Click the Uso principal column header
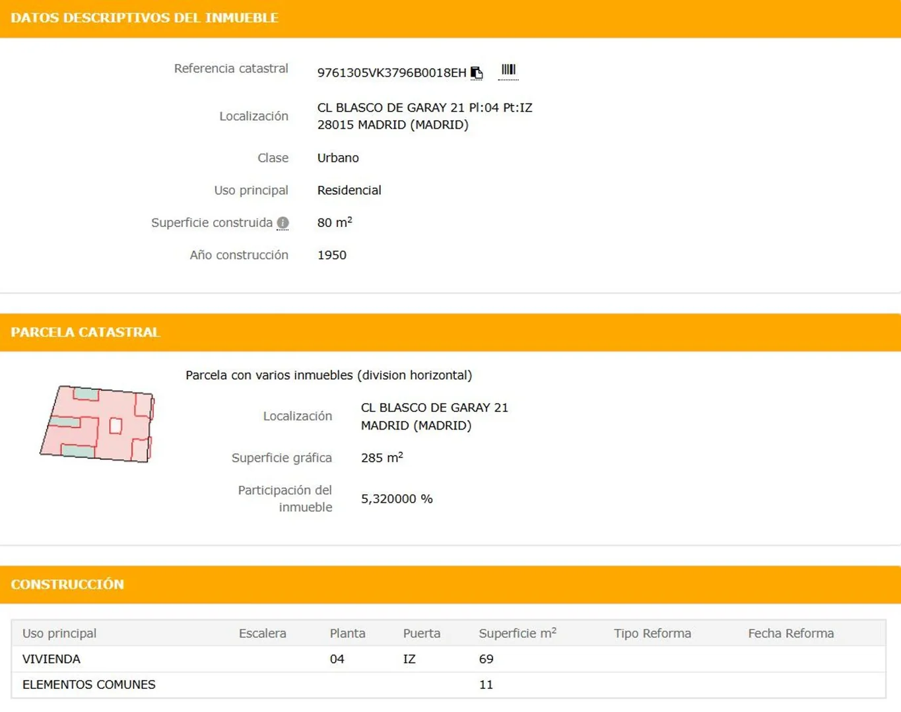The height and width of the screenshot is (712, 901). [x=59, y=633]
